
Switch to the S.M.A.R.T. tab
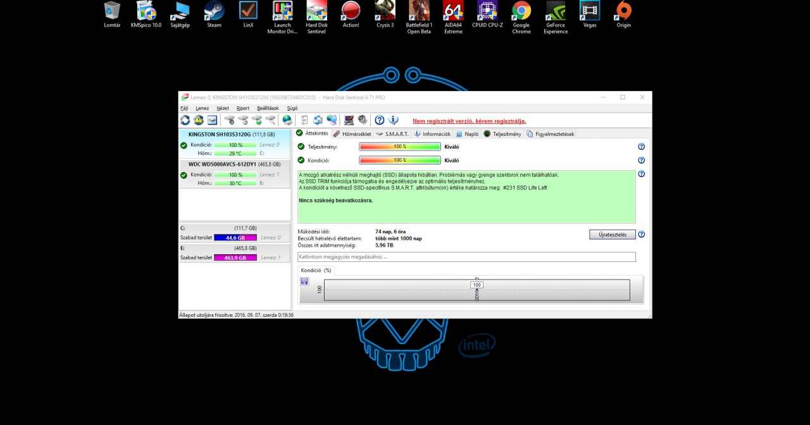[393, 134]
